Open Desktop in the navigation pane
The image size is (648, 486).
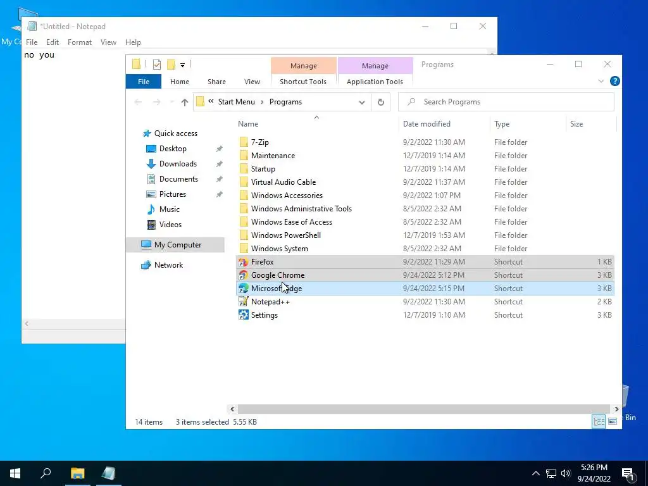(173, 149)
